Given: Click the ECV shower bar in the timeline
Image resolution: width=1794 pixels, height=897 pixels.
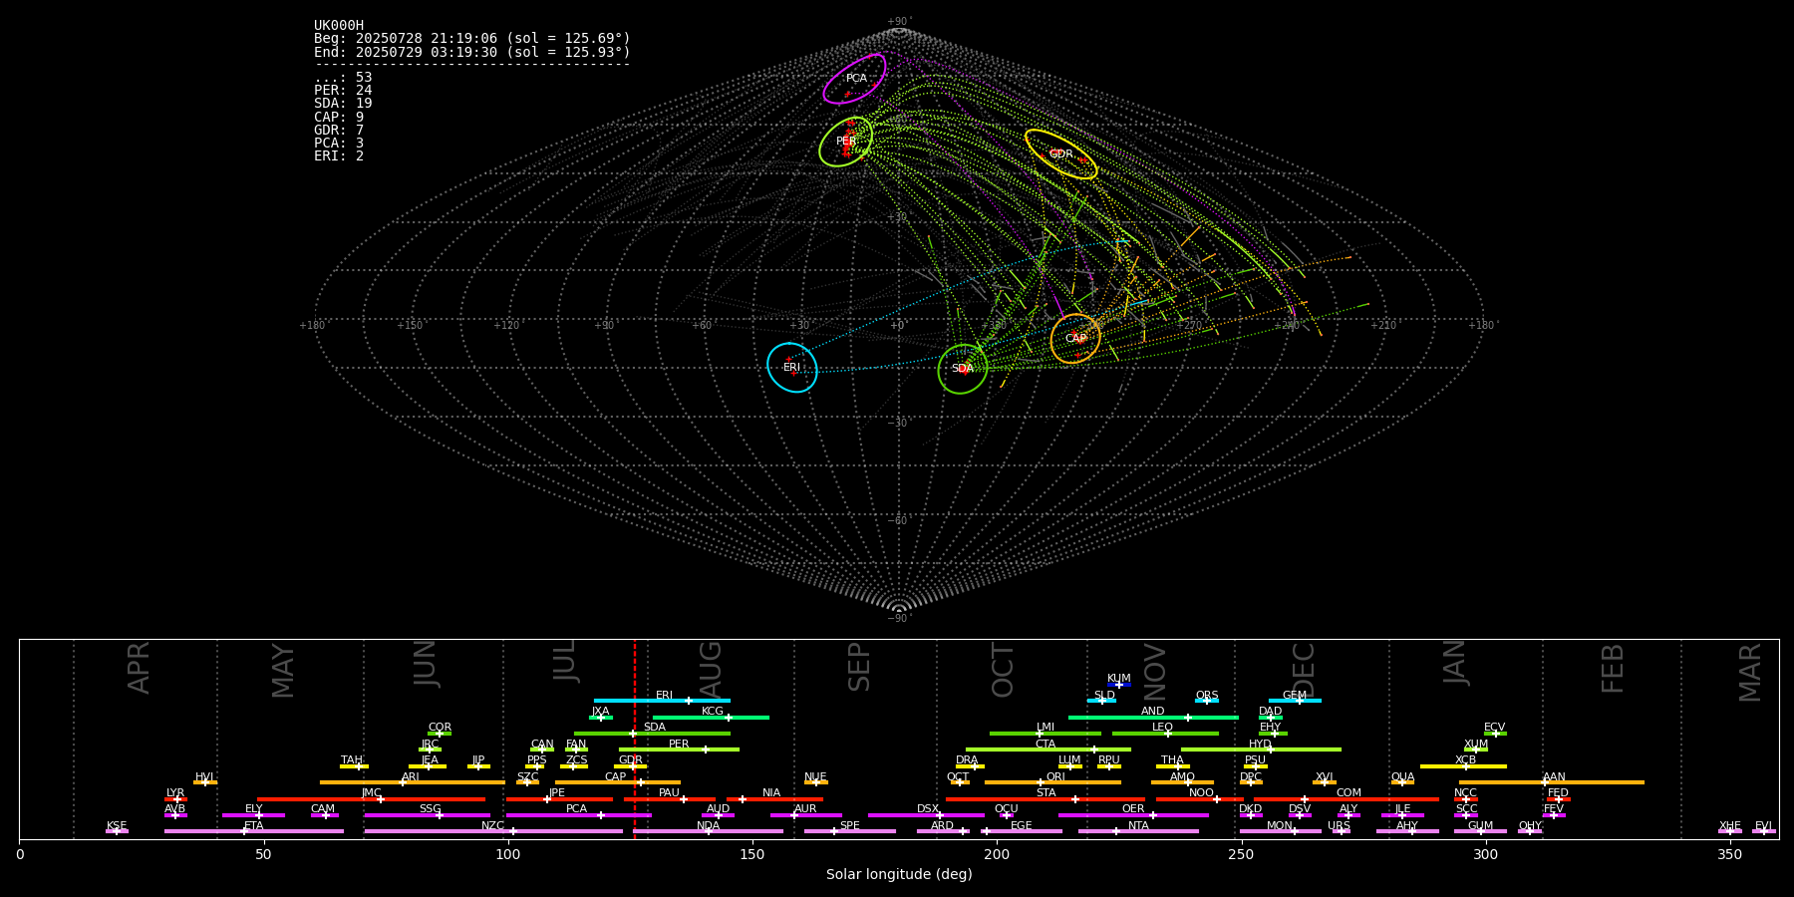Looking at the screenshot, I should [1495, 734].
